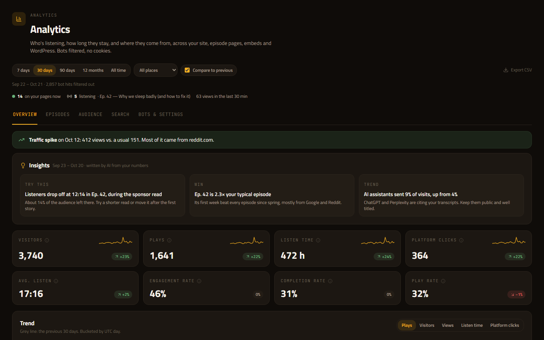
Task: Switch to the Episodes tab
Action: click(x=58, y=114)
